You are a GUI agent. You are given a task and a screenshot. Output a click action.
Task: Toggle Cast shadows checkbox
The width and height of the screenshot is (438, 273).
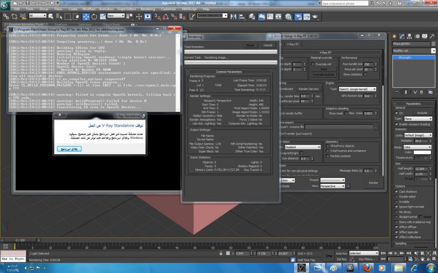click(x=396, y=192)
